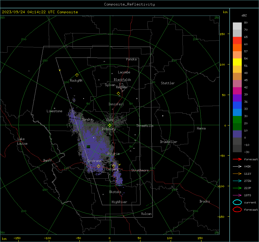The width and height of the screenshot is (259, 242).
Task: Click the Didsbury city label
Action: coord(109,129)
